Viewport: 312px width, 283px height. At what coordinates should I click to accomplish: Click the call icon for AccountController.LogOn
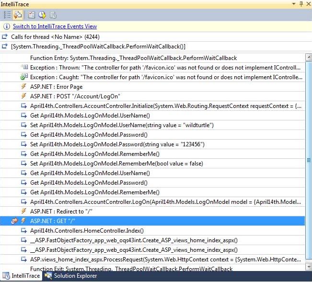24,201
